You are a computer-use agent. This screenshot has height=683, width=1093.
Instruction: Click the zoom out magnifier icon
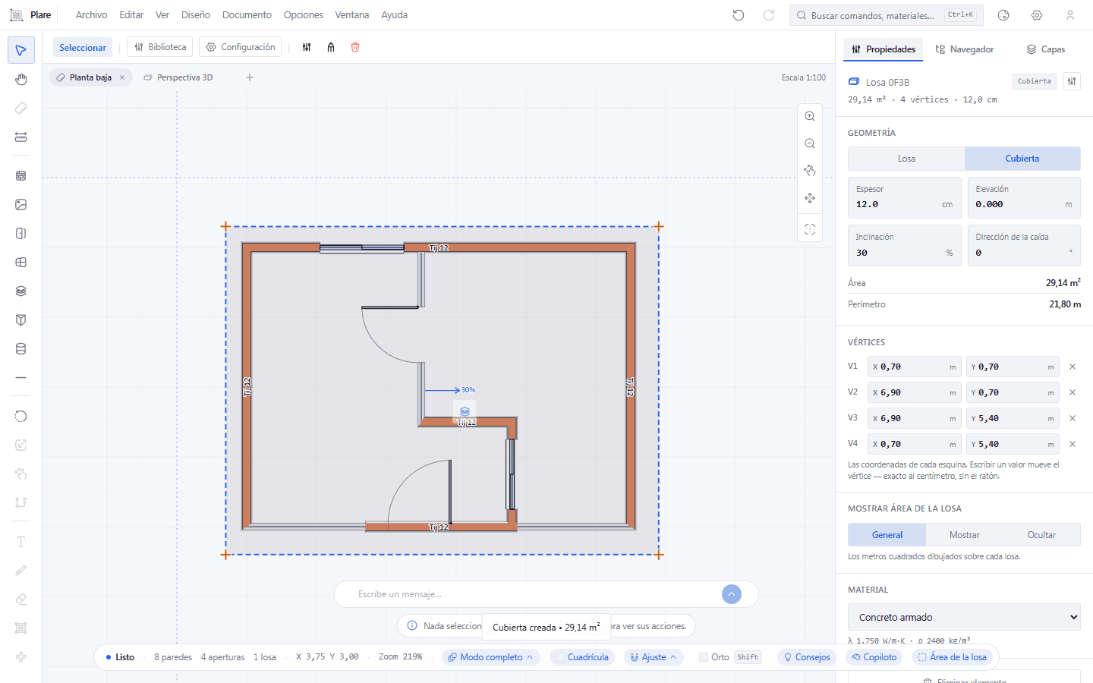click(x=810, y=143)
